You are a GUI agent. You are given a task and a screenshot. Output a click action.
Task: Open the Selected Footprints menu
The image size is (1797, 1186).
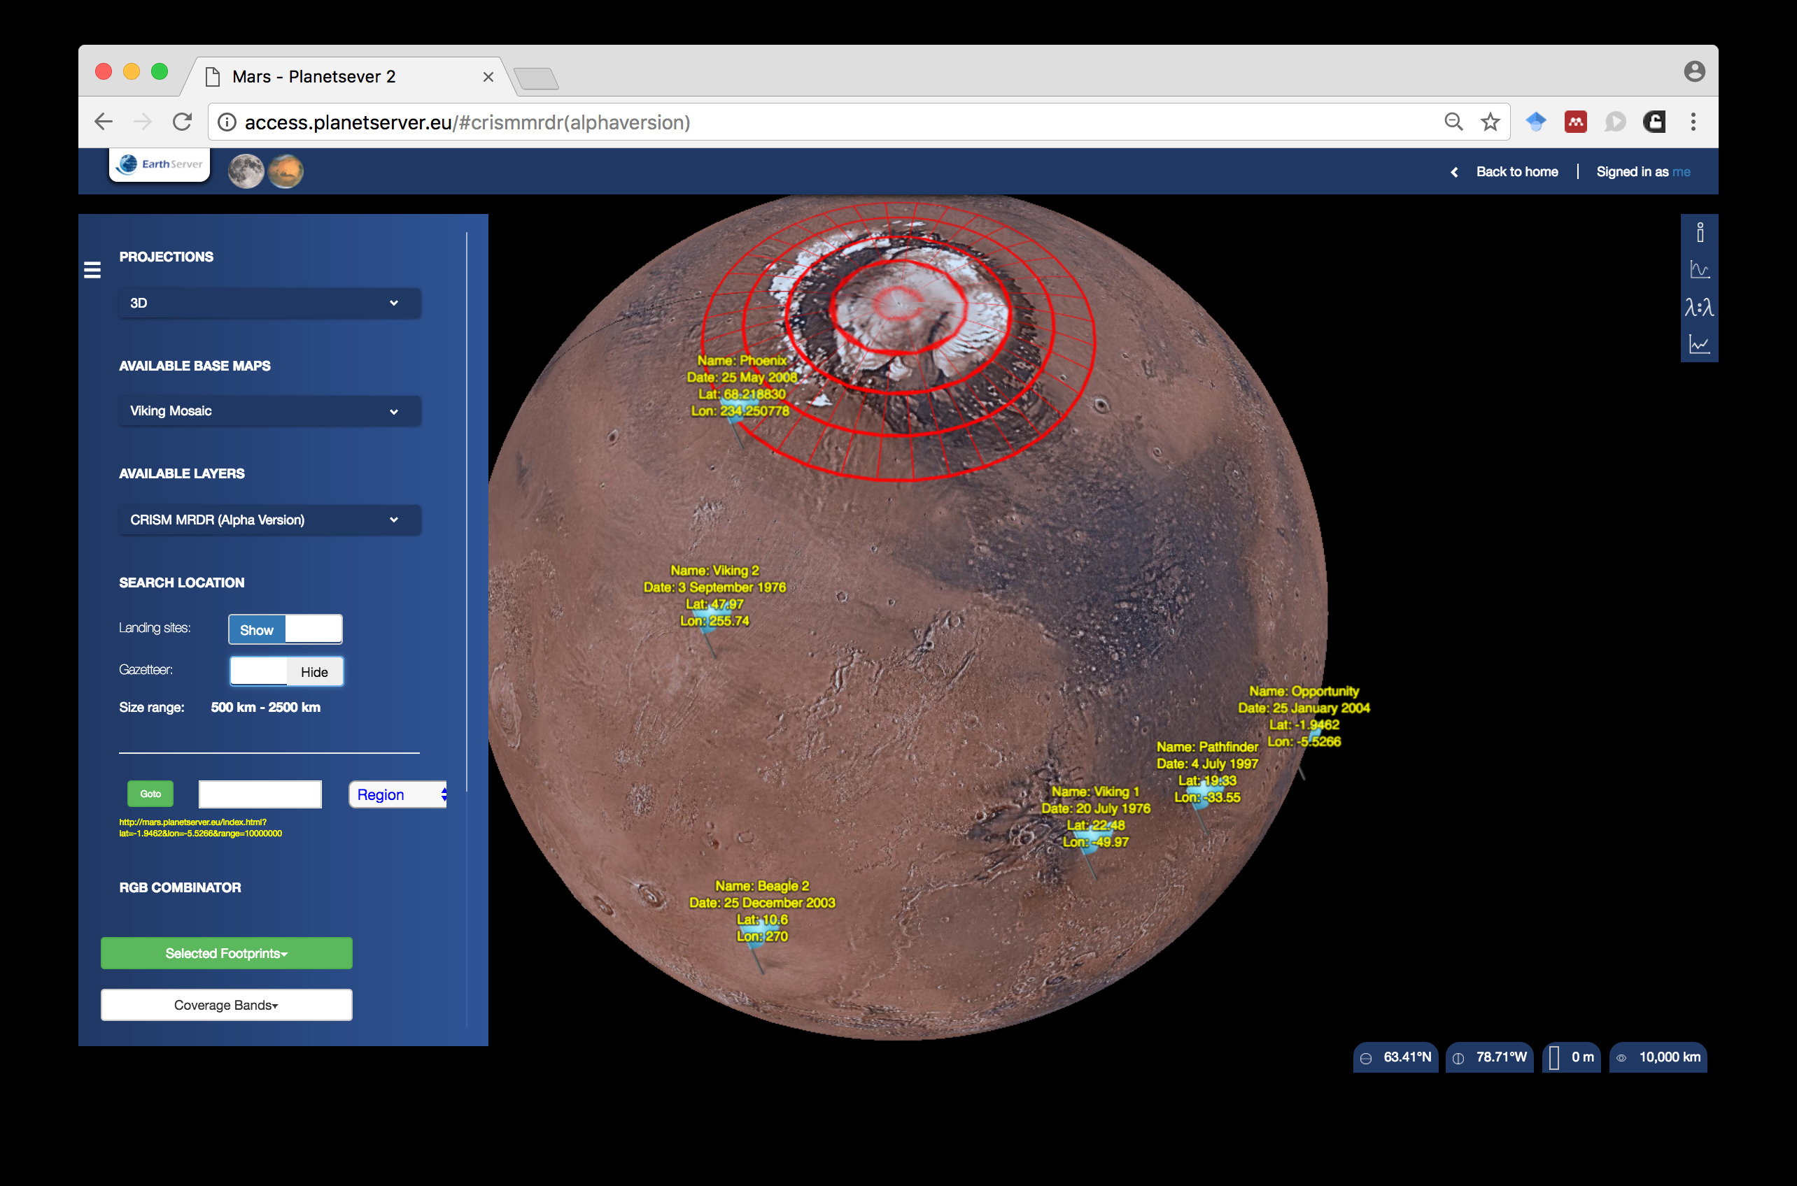pos(226,953)
